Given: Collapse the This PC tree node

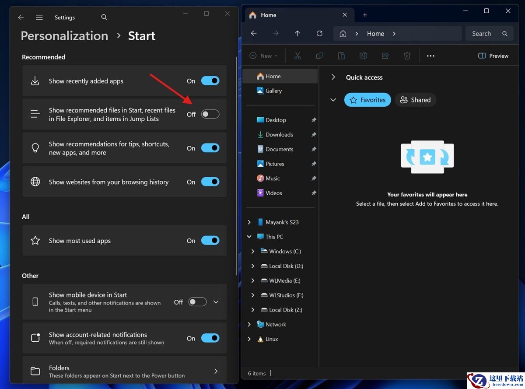Looking at the screenshot, I should pyautogui.click(x=249, y=237).
